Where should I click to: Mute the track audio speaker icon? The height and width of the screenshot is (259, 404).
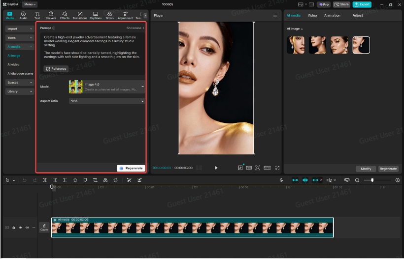click(x=27, y=228)
